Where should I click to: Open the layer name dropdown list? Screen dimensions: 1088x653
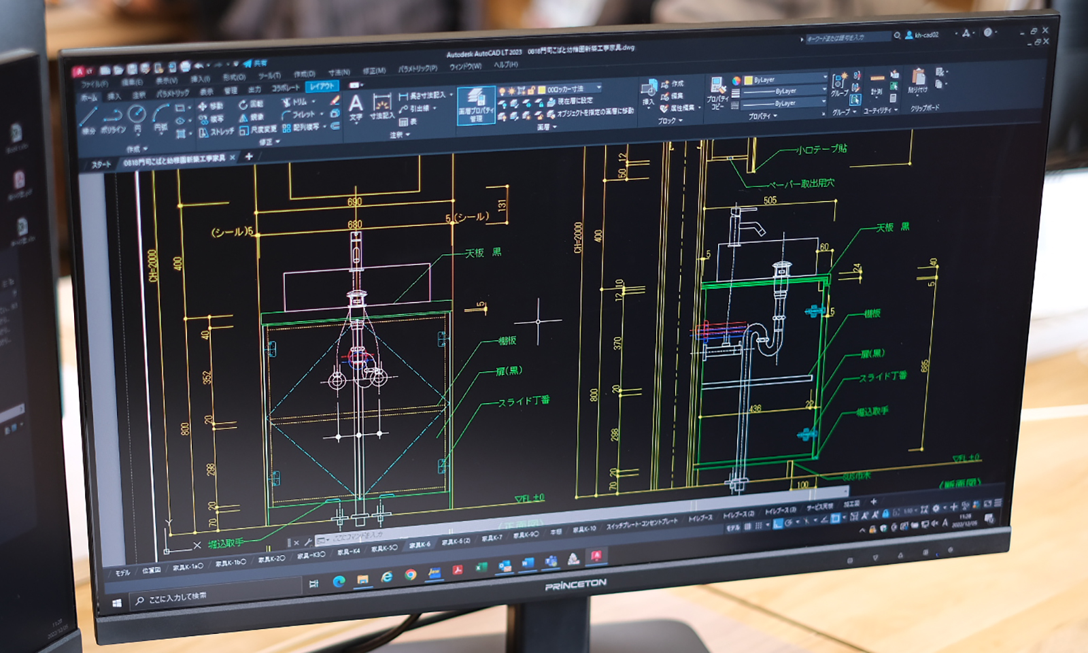click(x=598, y=88)
